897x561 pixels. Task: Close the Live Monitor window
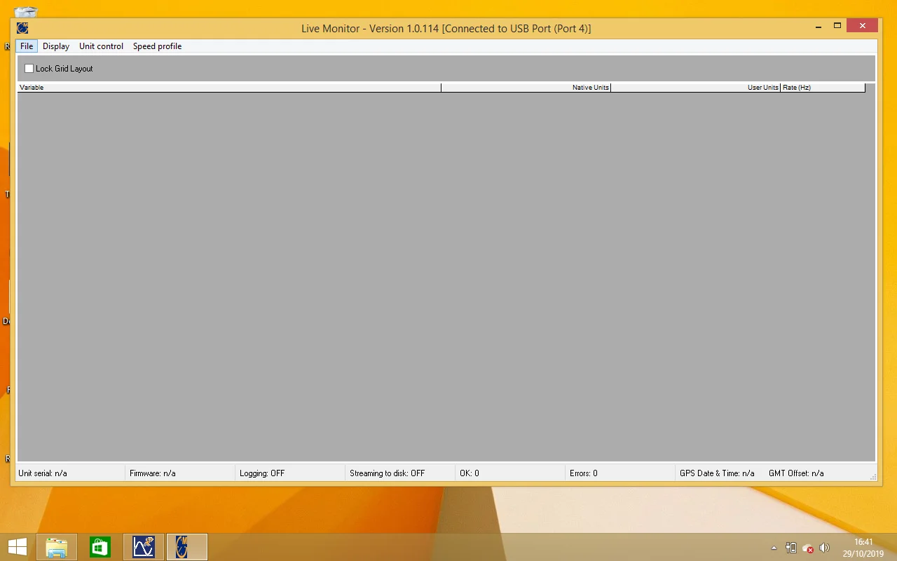[862, 26]
